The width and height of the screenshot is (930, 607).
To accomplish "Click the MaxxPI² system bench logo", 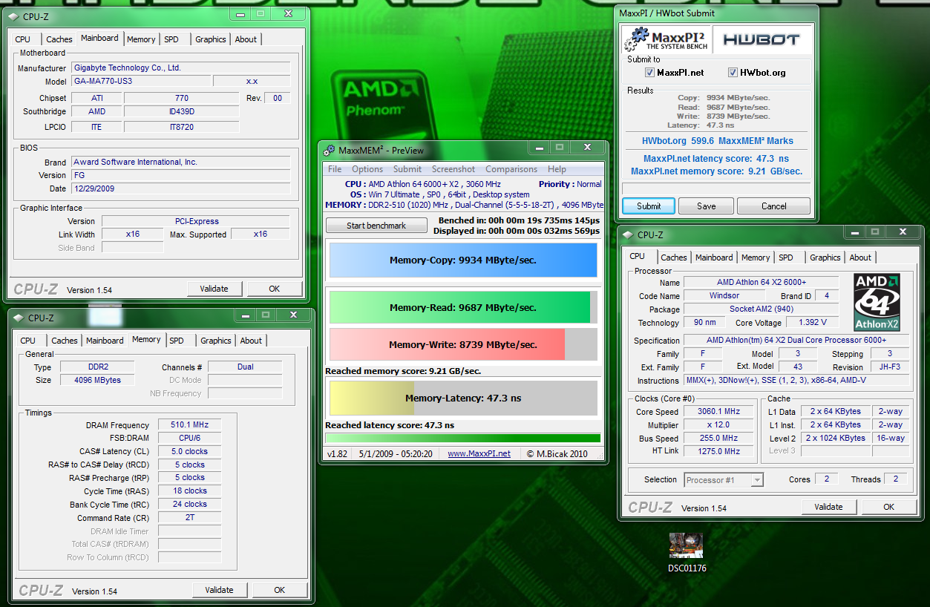I will tap(665, 39).
